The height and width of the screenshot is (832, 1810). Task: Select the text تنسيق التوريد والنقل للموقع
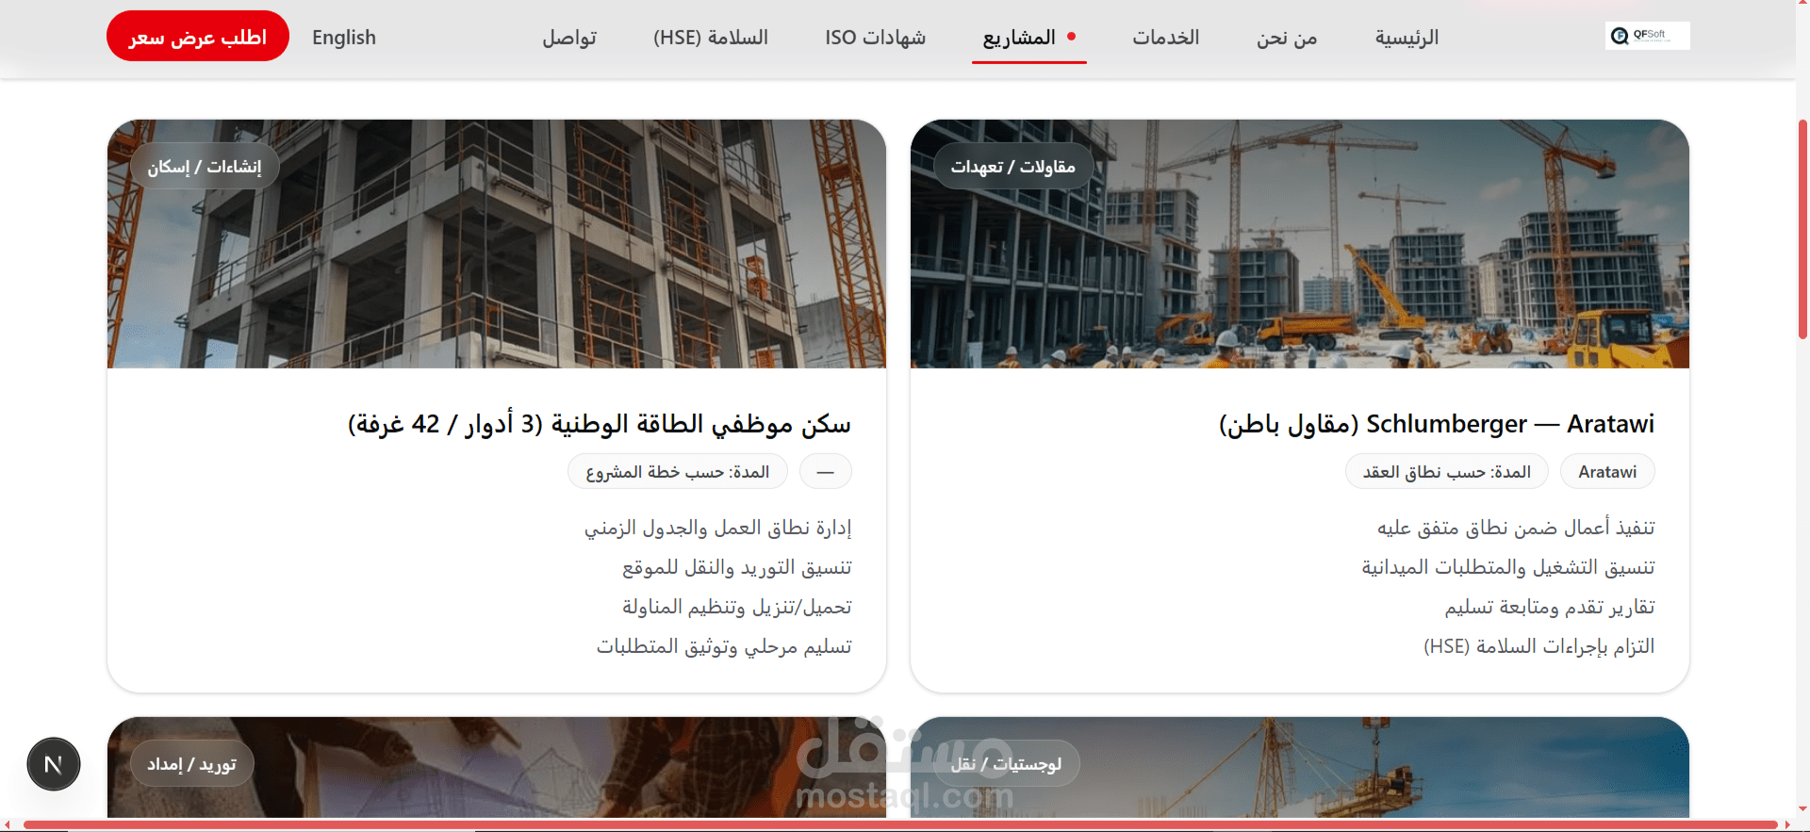click(x=737, y=567)
